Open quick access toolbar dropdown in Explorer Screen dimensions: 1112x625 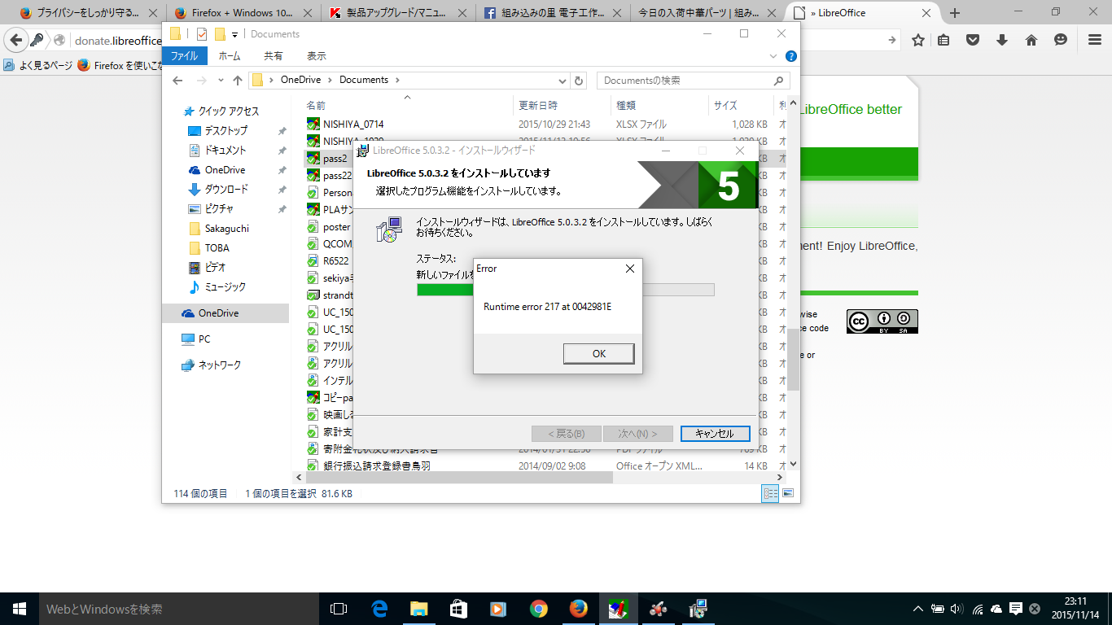[234, 34]
